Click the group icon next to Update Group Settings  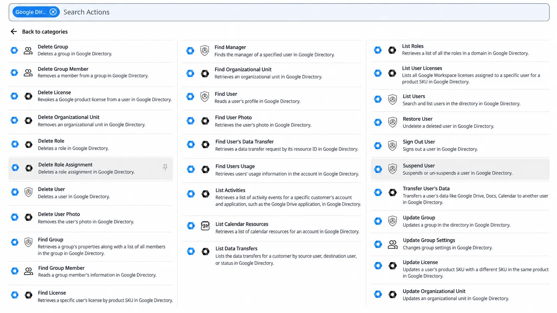(x=392, y=244)
